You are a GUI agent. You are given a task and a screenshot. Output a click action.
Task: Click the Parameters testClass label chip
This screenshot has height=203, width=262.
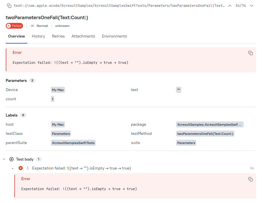(61, 133)
